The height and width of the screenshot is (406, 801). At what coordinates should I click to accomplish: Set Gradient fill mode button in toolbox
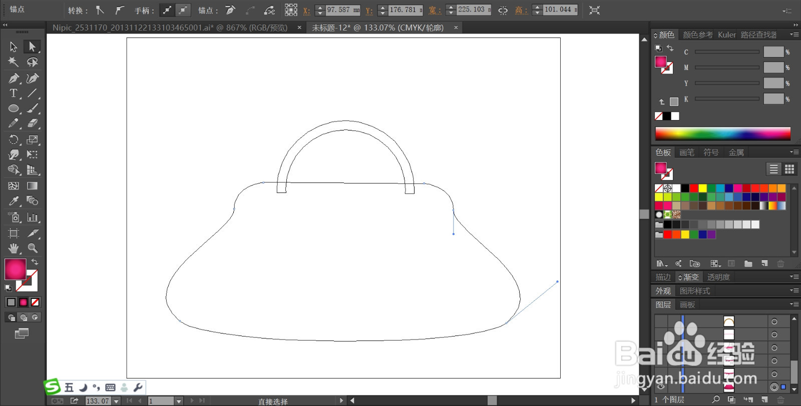(x=23, y=302)
